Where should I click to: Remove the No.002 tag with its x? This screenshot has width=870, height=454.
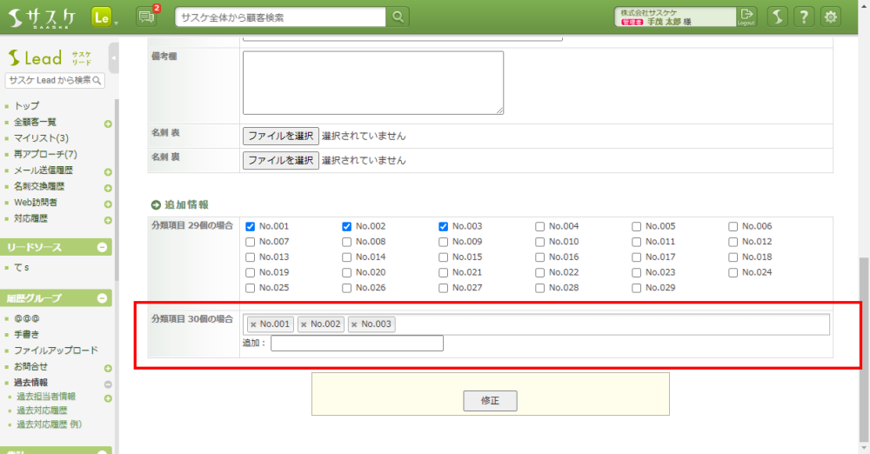[304, 324]
